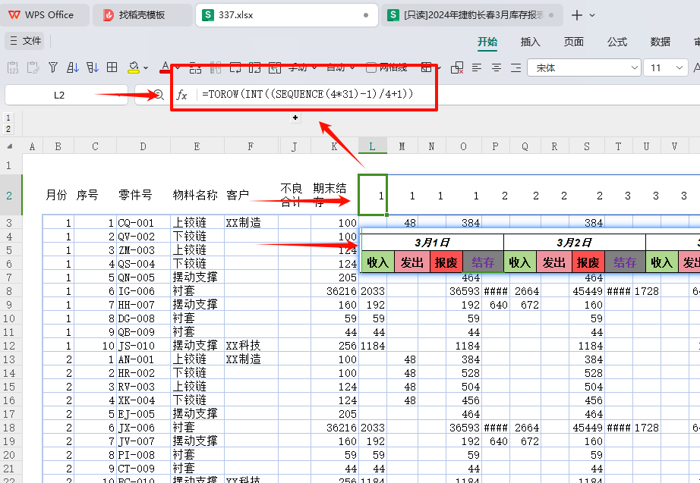
Task: Select cell containing IG-006
Action: point(143,290)
